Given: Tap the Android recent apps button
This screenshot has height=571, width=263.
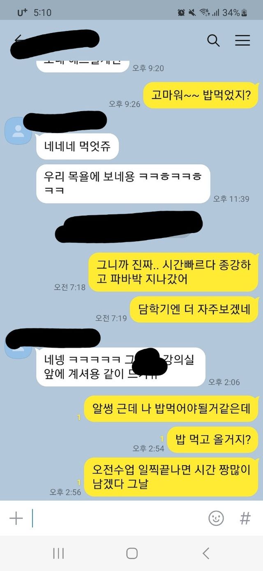Looking at the screenshot, I should [x=58, y=553].
